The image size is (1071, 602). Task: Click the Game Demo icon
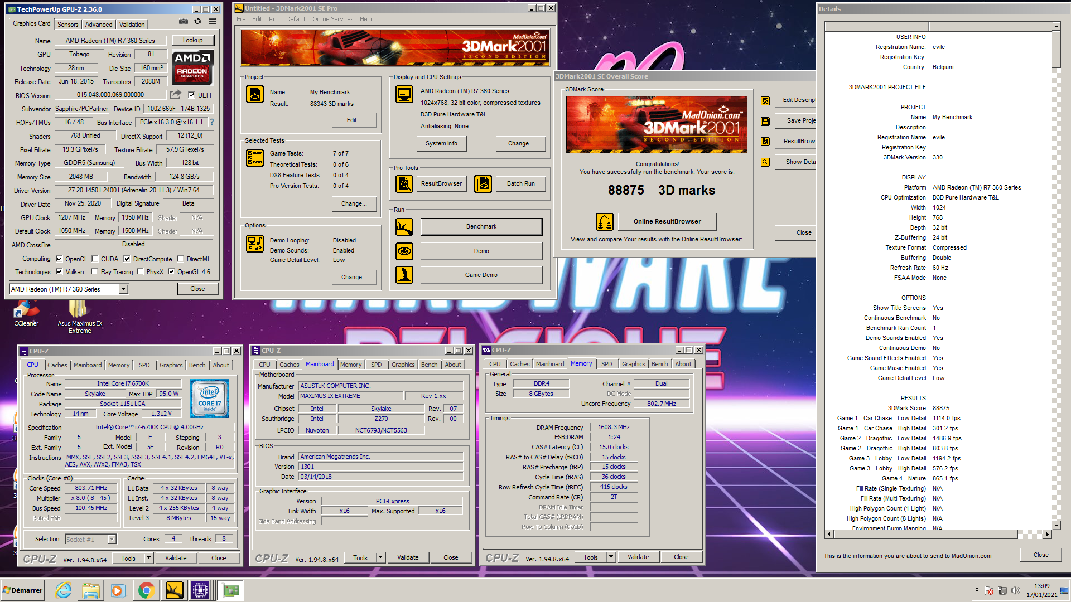404,275
